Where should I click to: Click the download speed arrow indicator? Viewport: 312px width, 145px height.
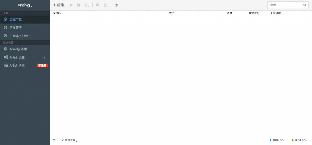pos(270,140)
